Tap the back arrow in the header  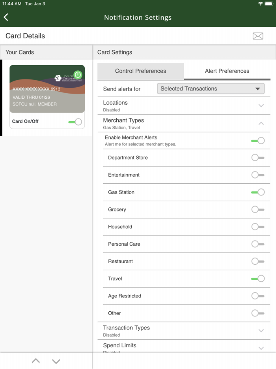coord(6,17)
